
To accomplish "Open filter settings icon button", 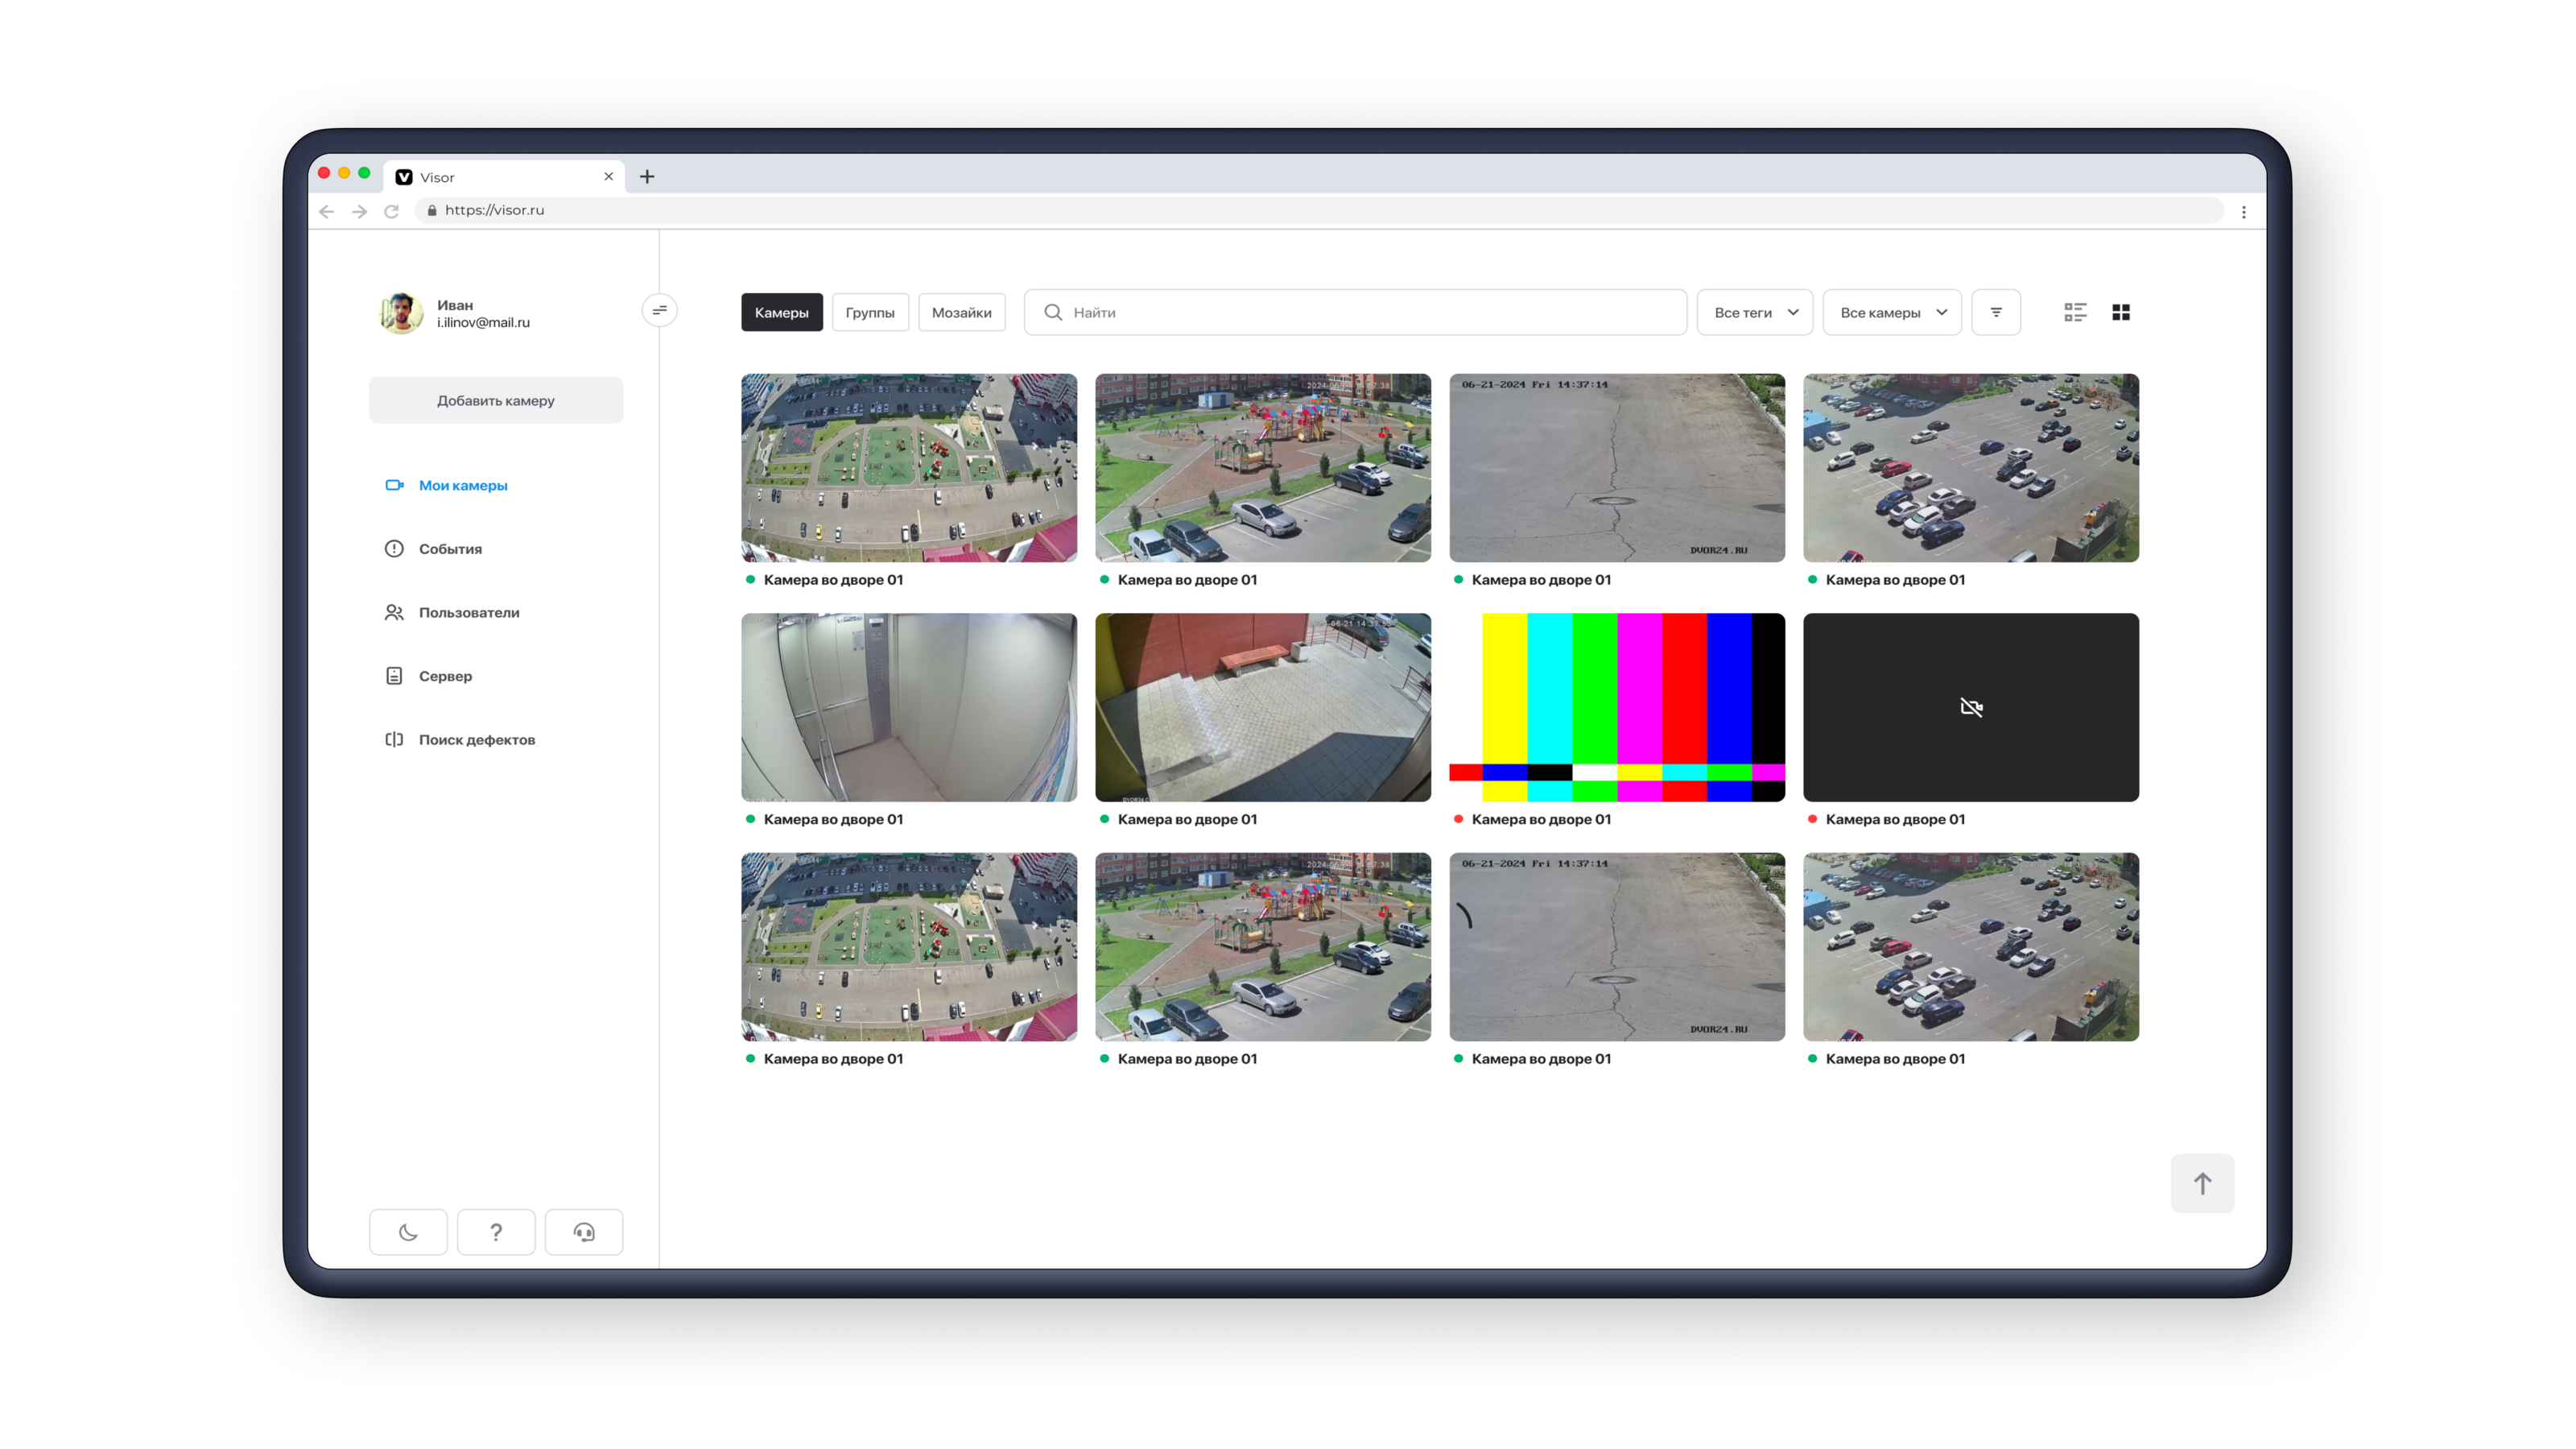I will point(1996,313).
